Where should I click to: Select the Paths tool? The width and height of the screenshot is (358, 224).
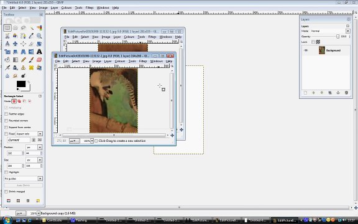coord(23,36)
